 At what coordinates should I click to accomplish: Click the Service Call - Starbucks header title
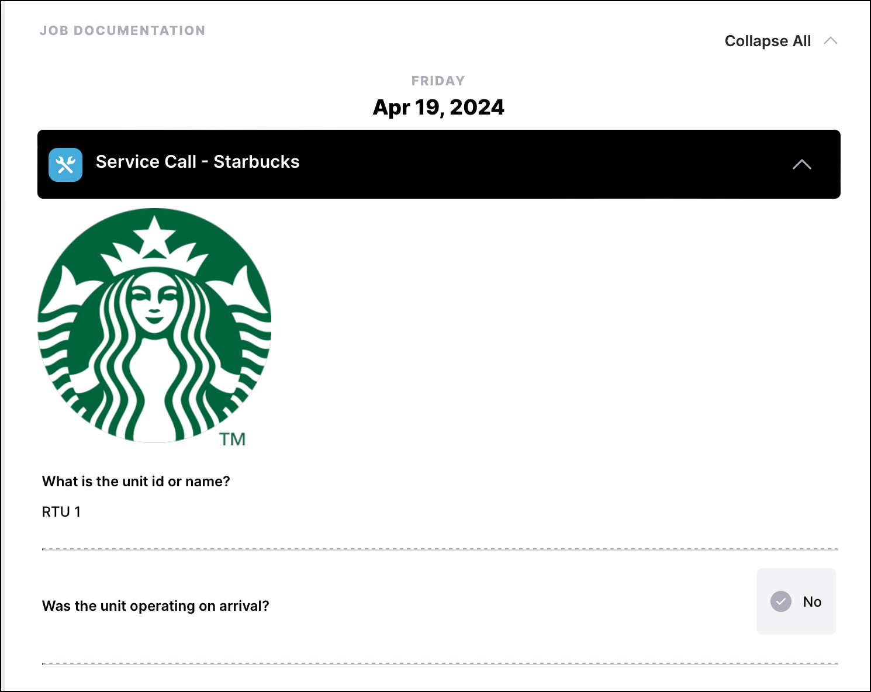(198, 162)
